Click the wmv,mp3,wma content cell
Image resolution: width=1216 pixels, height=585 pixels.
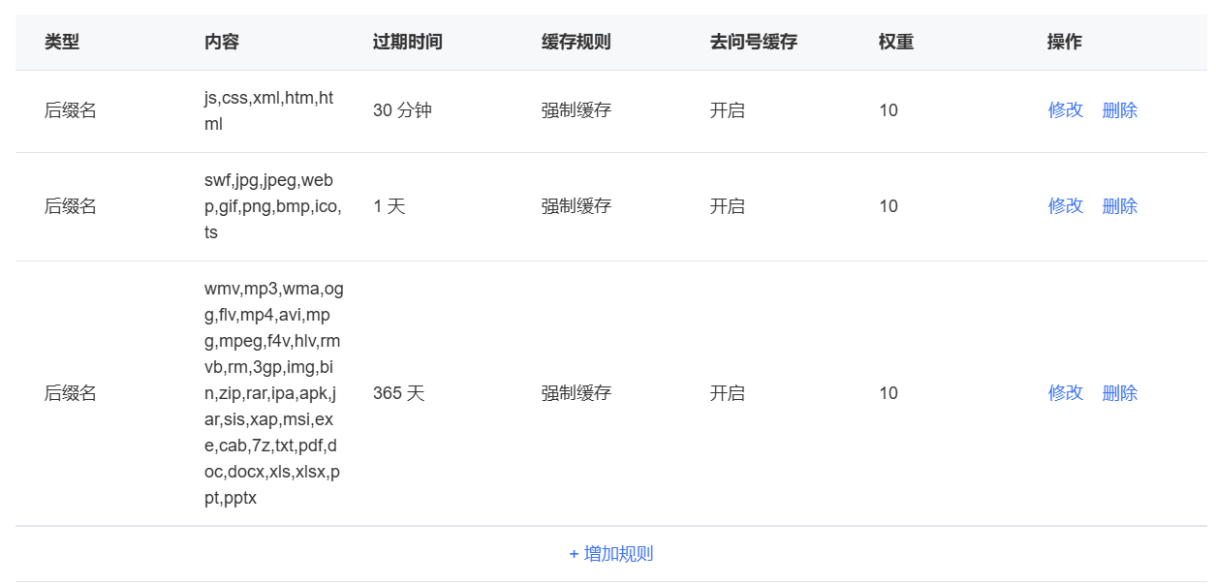(274, 393)
